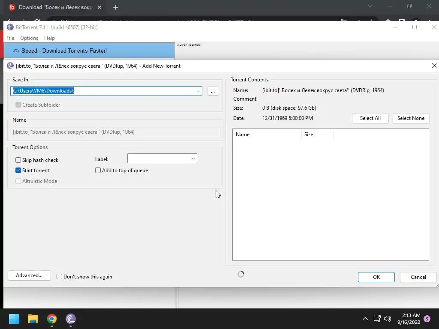Open network status tray icon
The width and height of the screenshot is (439, 329).
[377, 319]
